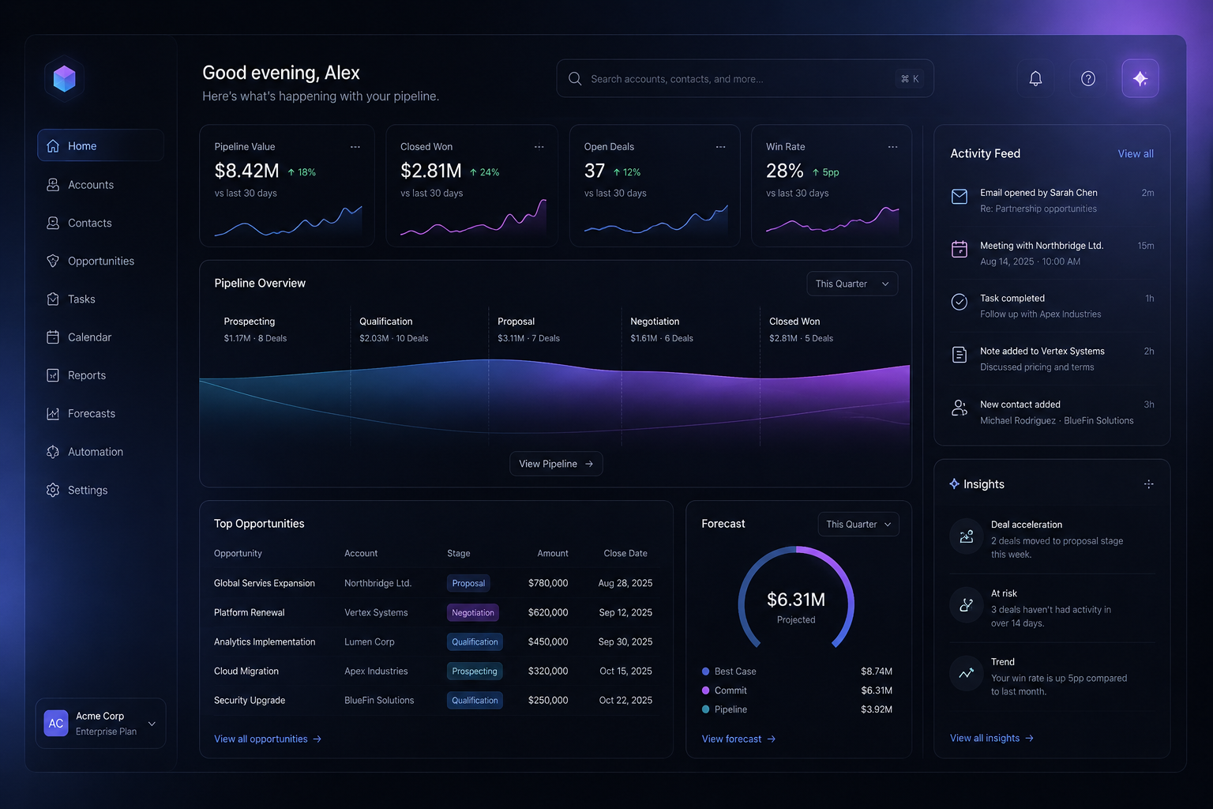
Task: Click Prospecting stage in Pipeline Overview
Action: click(250, 322)
